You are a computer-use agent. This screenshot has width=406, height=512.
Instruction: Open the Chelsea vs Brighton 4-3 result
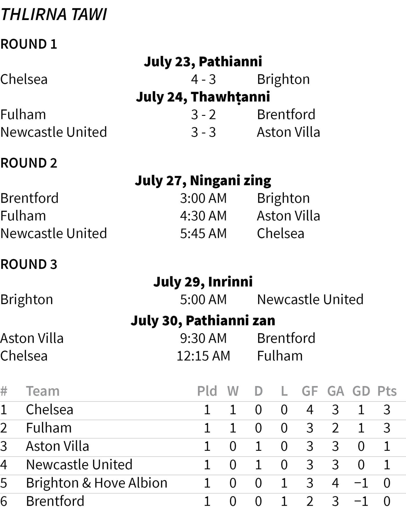[203, 79]
